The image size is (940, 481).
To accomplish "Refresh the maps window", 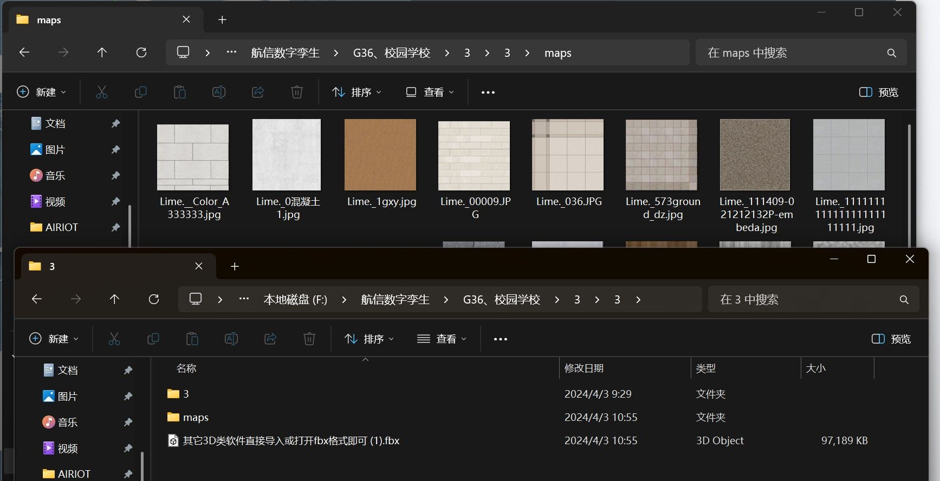I will tap(141, 52).
